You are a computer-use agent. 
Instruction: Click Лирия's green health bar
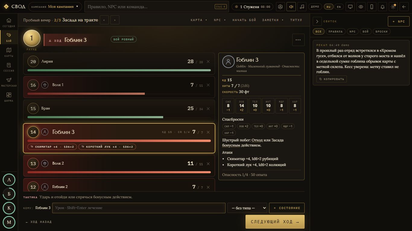click(119, 70)
